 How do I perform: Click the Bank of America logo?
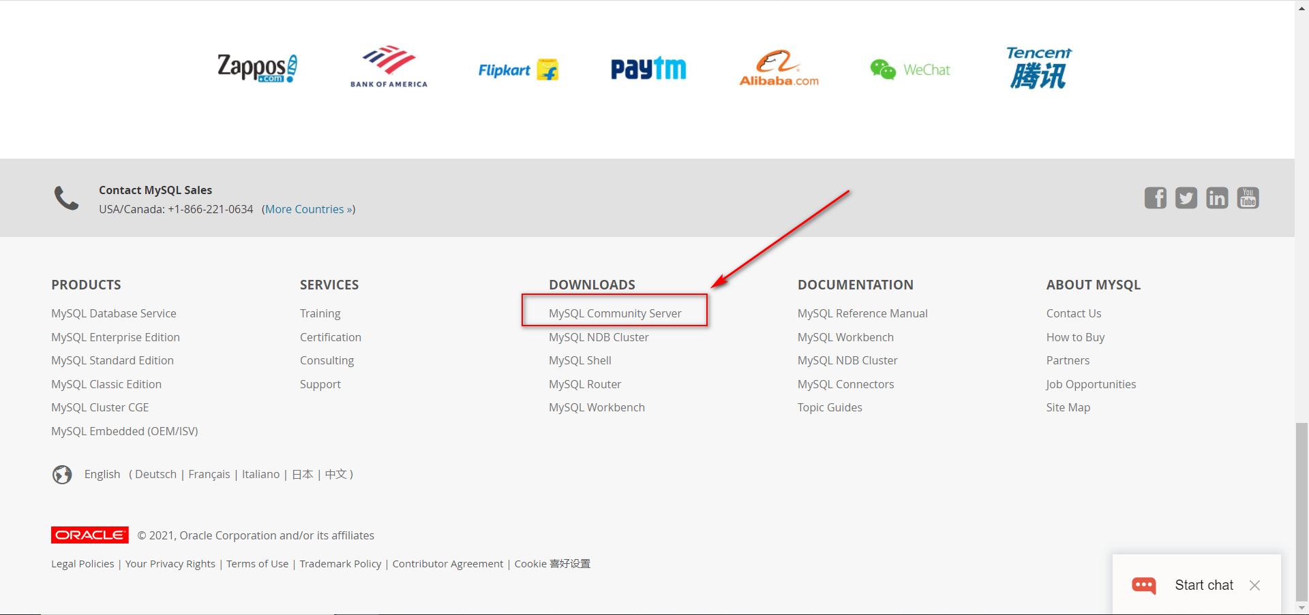389,66
